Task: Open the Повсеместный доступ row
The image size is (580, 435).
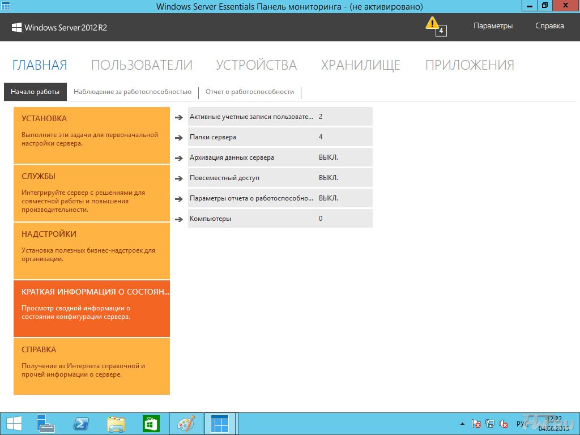Action: pyautogui.click(x=280, y=177)
